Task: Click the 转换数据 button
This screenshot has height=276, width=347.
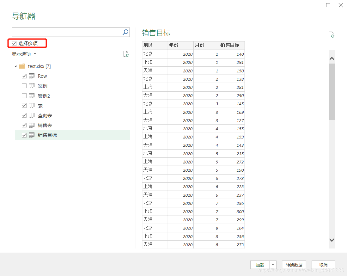Action: coord(294,265)
